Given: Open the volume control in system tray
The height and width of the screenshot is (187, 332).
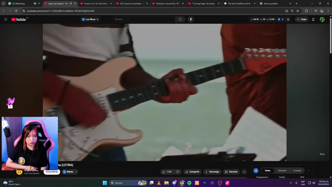Looking at the screenshot, I should (x=314, y=183).
